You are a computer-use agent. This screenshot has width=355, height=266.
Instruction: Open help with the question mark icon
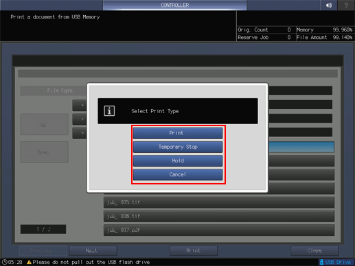(x=346, y=5)
